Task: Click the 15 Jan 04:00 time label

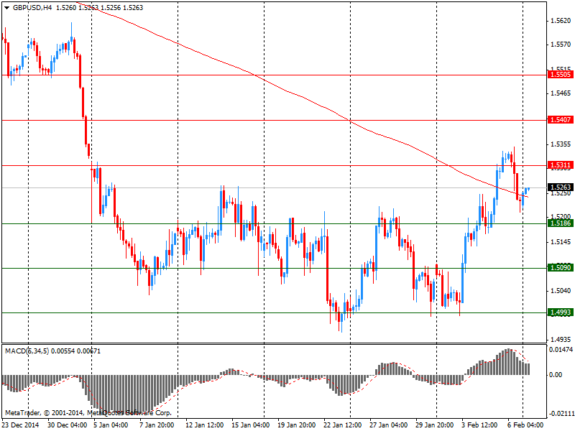Action: [x=250, y=425]
